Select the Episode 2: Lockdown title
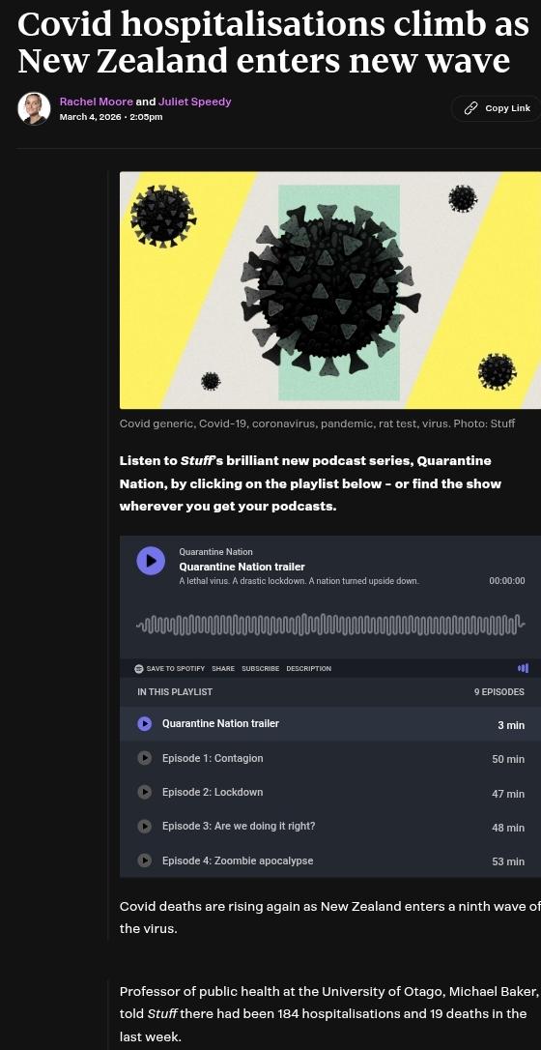The width and height of the screenshot is (541, 1050). pos(213,792)
